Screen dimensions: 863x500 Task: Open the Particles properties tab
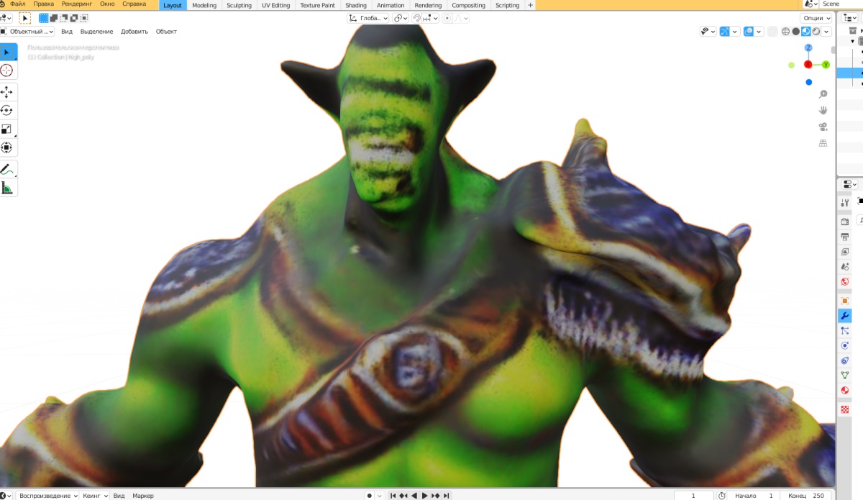(845, 331)
